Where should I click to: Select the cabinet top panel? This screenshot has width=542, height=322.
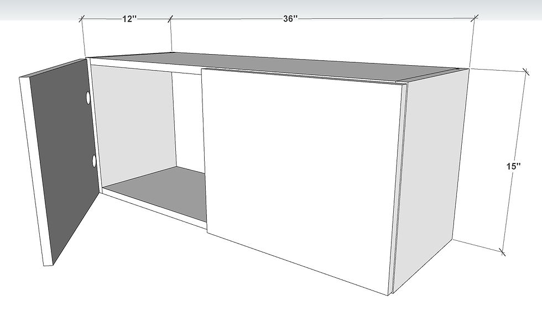click(277, 66)
